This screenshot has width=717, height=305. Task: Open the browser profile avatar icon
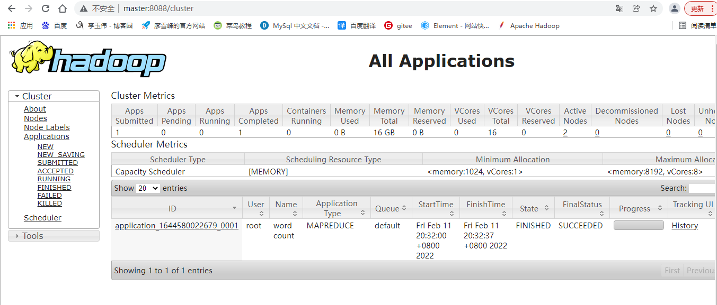pos(674,8)
